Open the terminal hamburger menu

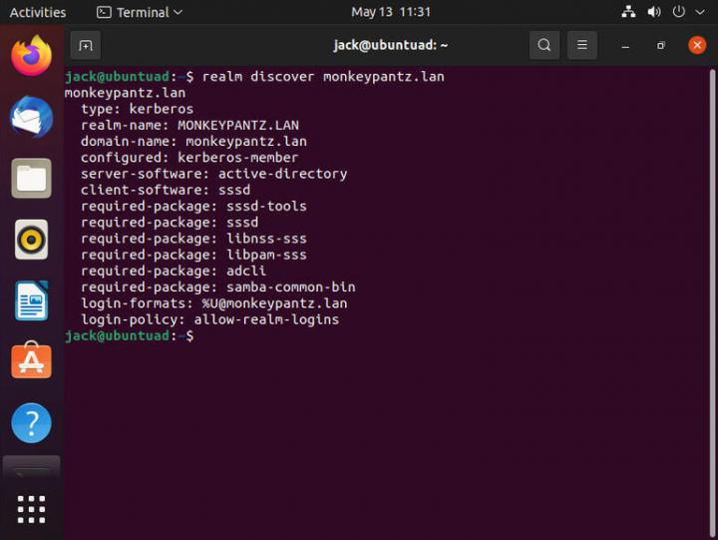click(x=581, y=45)
